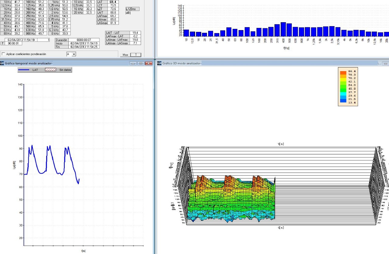The width and height of the screenshot is (389, 254).
Task: Click the L125ms label button
Action: click(x=132, y=9)
